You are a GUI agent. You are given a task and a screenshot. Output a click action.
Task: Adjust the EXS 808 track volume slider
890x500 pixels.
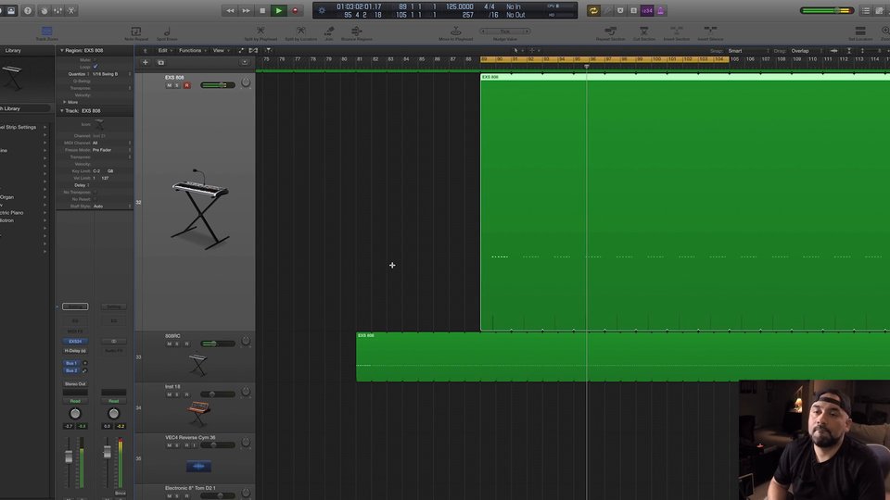point(217,85)
